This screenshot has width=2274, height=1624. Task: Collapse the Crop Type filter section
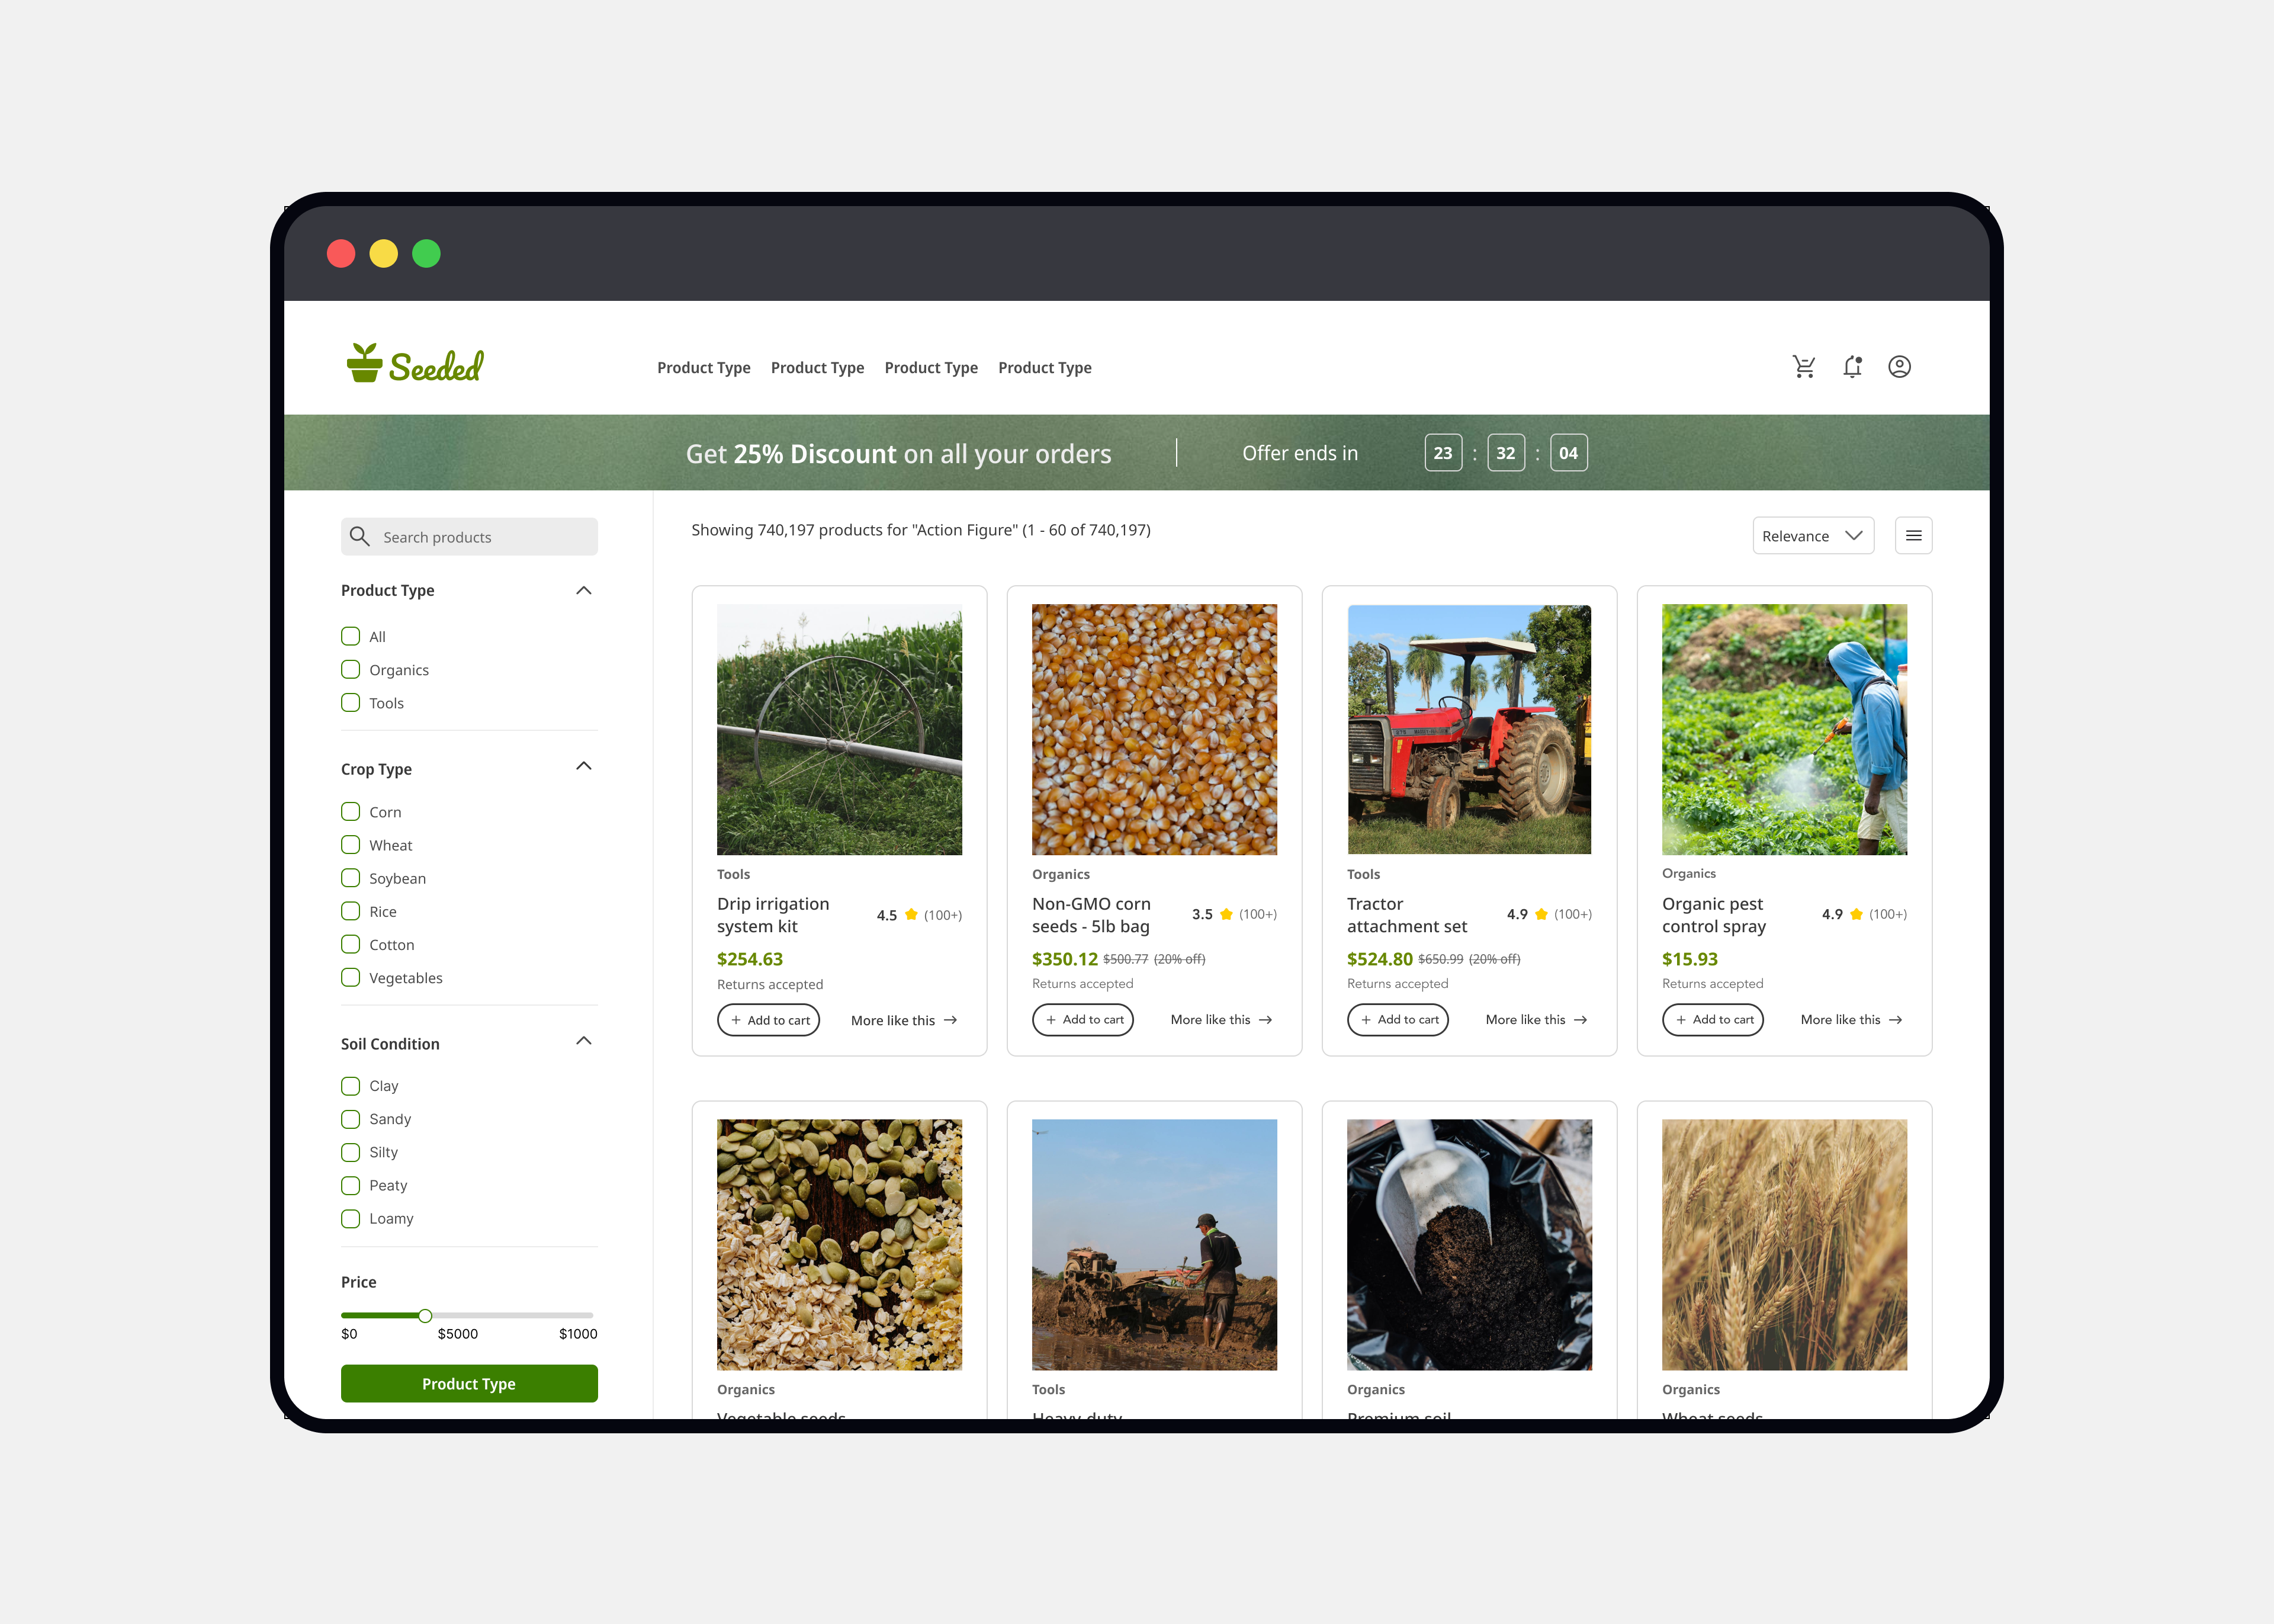[x=584, y=766]
